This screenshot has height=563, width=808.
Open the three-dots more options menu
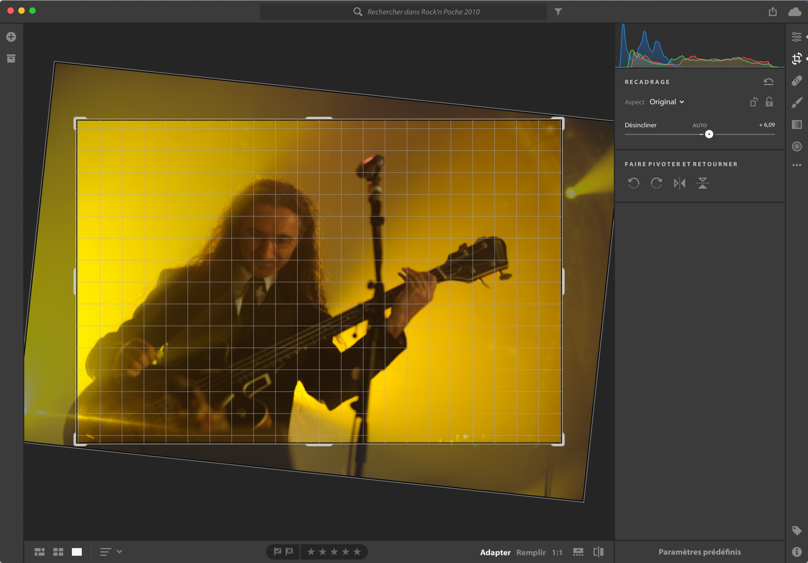coord(796,165)
